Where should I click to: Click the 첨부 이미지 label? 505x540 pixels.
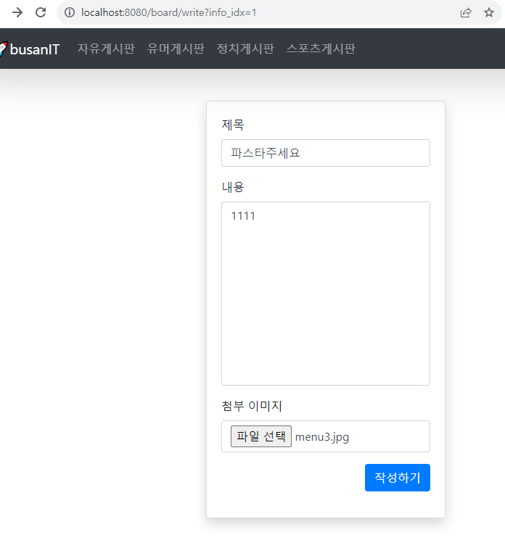click(x=252, y=406)
